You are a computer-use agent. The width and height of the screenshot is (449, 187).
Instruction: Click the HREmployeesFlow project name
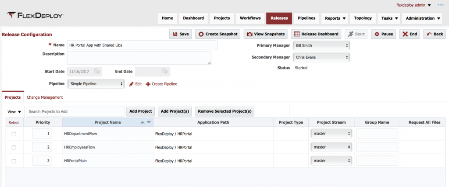[x=80, y=147]
